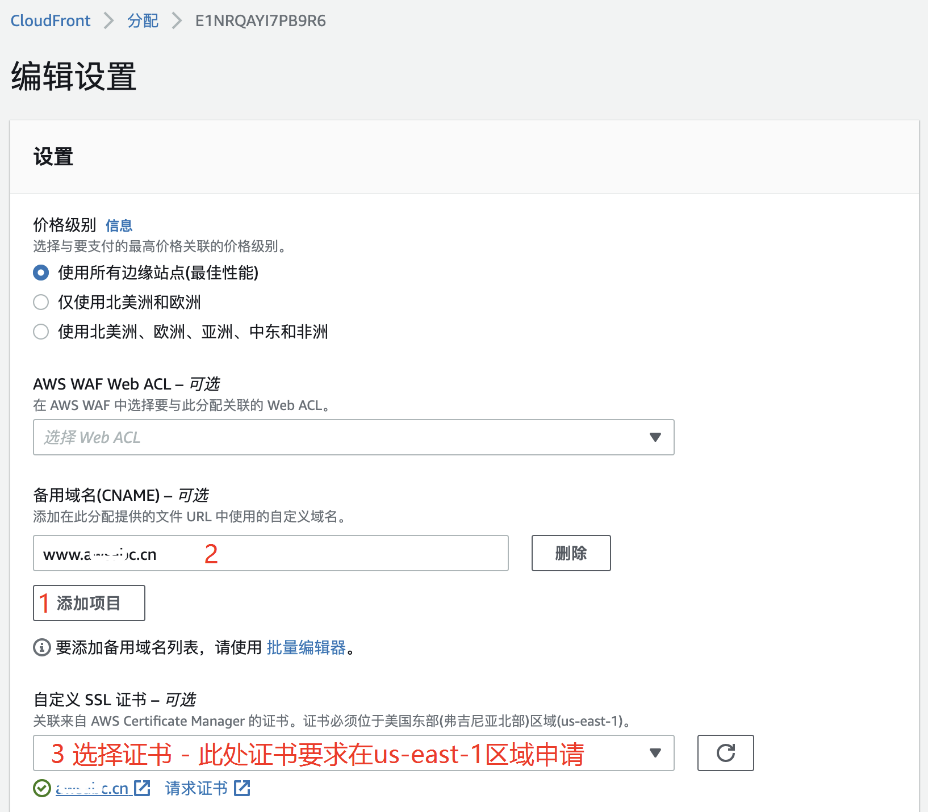Viewport: 928px width, 812px height.
Task: Click the 请求证书 link
Action: point(195,788)
